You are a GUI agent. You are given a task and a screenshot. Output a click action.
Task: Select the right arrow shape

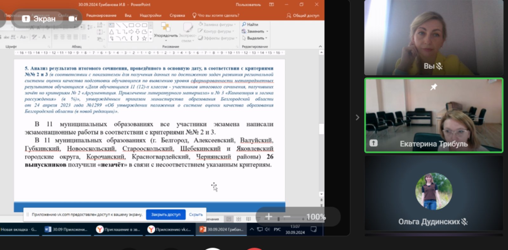(131, 32)
